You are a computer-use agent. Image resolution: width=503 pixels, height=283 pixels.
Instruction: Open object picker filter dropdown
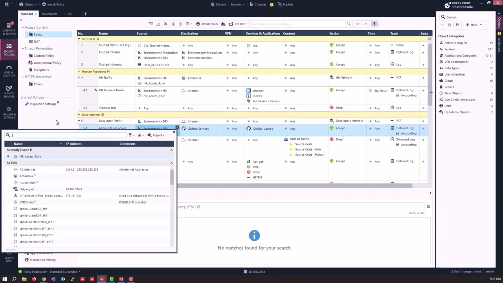coord(131,135)
